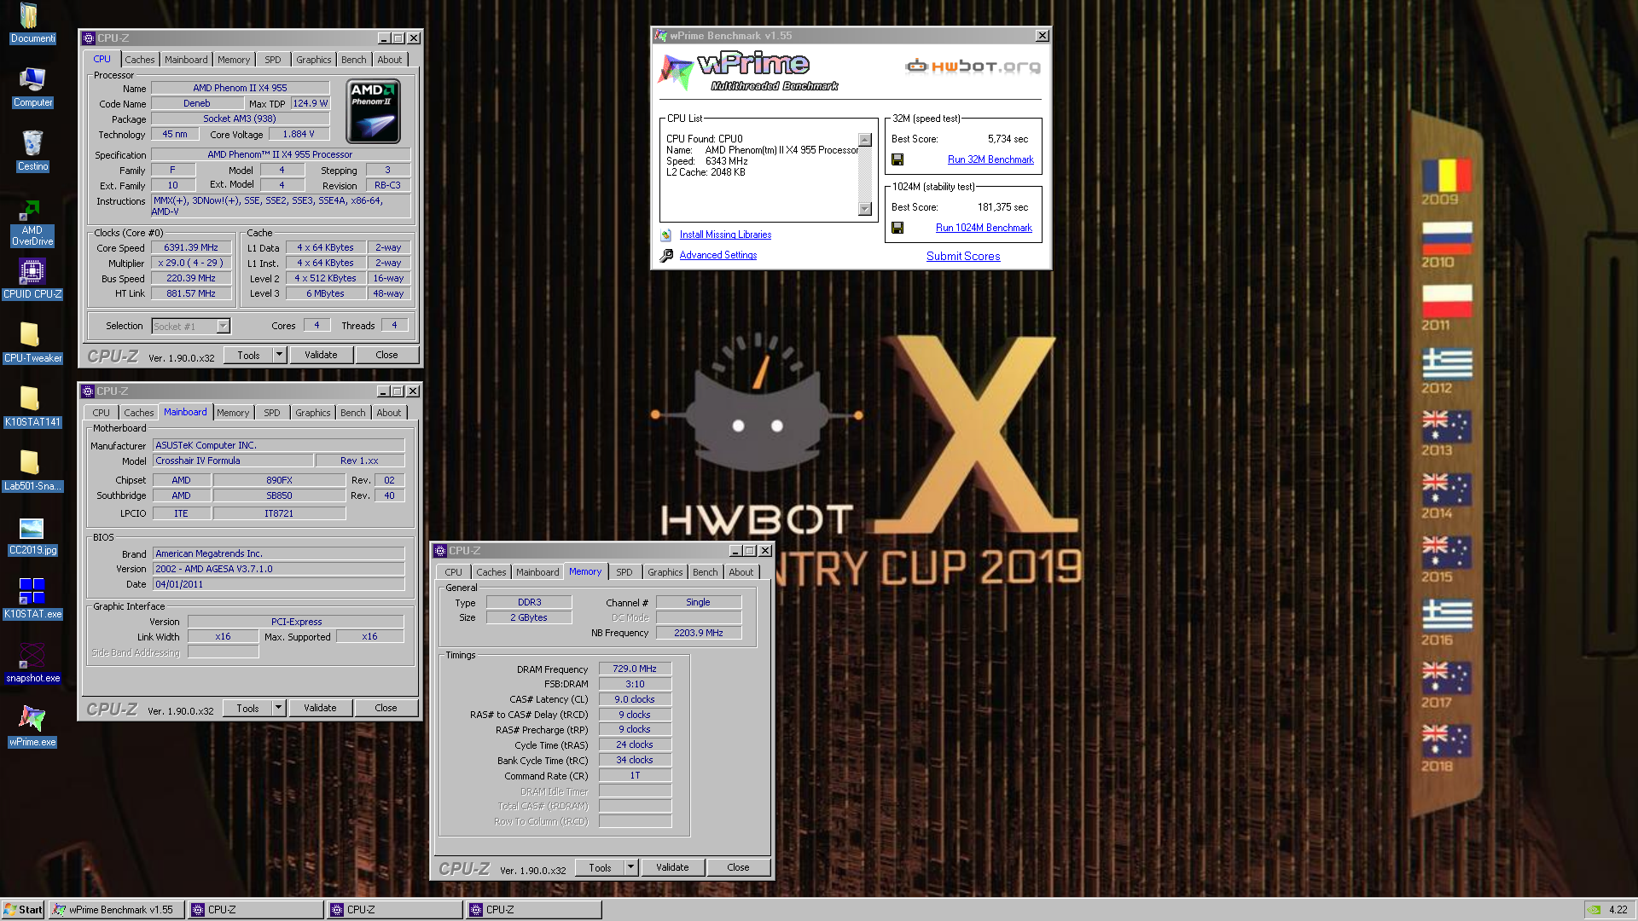Image resolution: width=1638 pixels, height=921 pixels.
Task: Switch to Caches tab in top CPU-Z window
Action: [x=140, y=60]
